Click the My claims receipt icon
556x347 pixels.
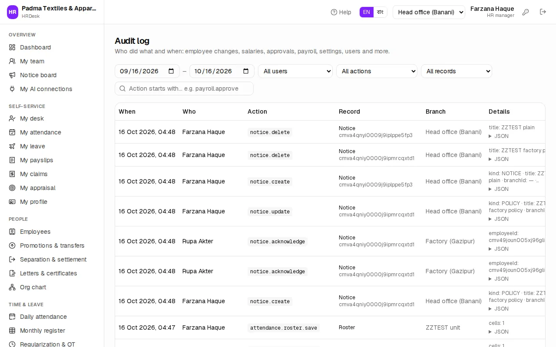pos(12,174)
